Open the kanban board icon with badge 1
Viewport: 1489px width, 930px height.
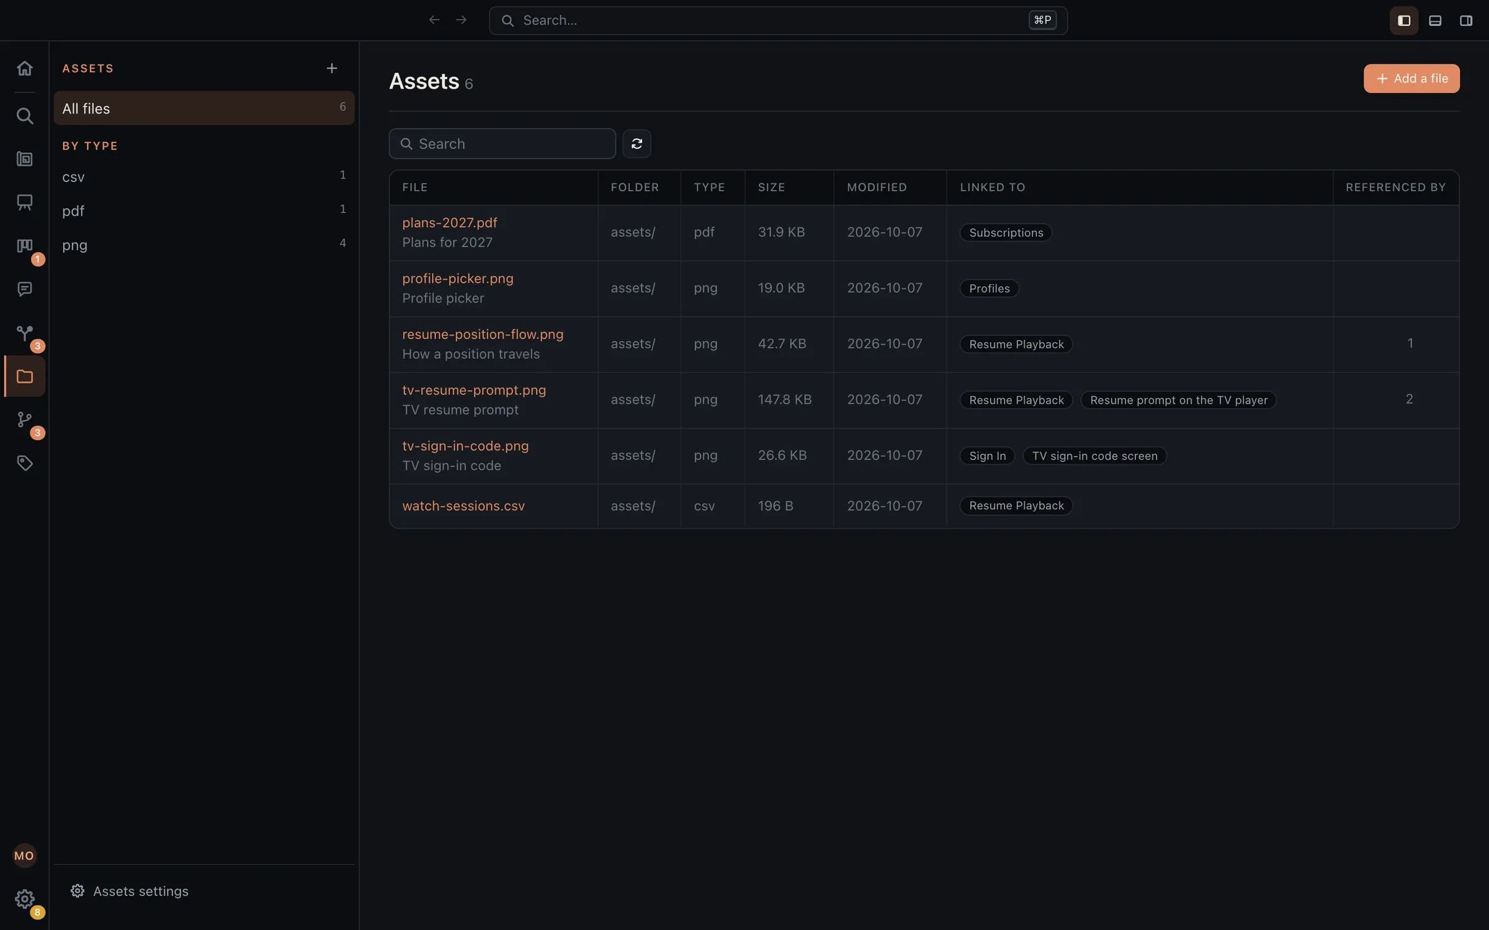point(25,246)
